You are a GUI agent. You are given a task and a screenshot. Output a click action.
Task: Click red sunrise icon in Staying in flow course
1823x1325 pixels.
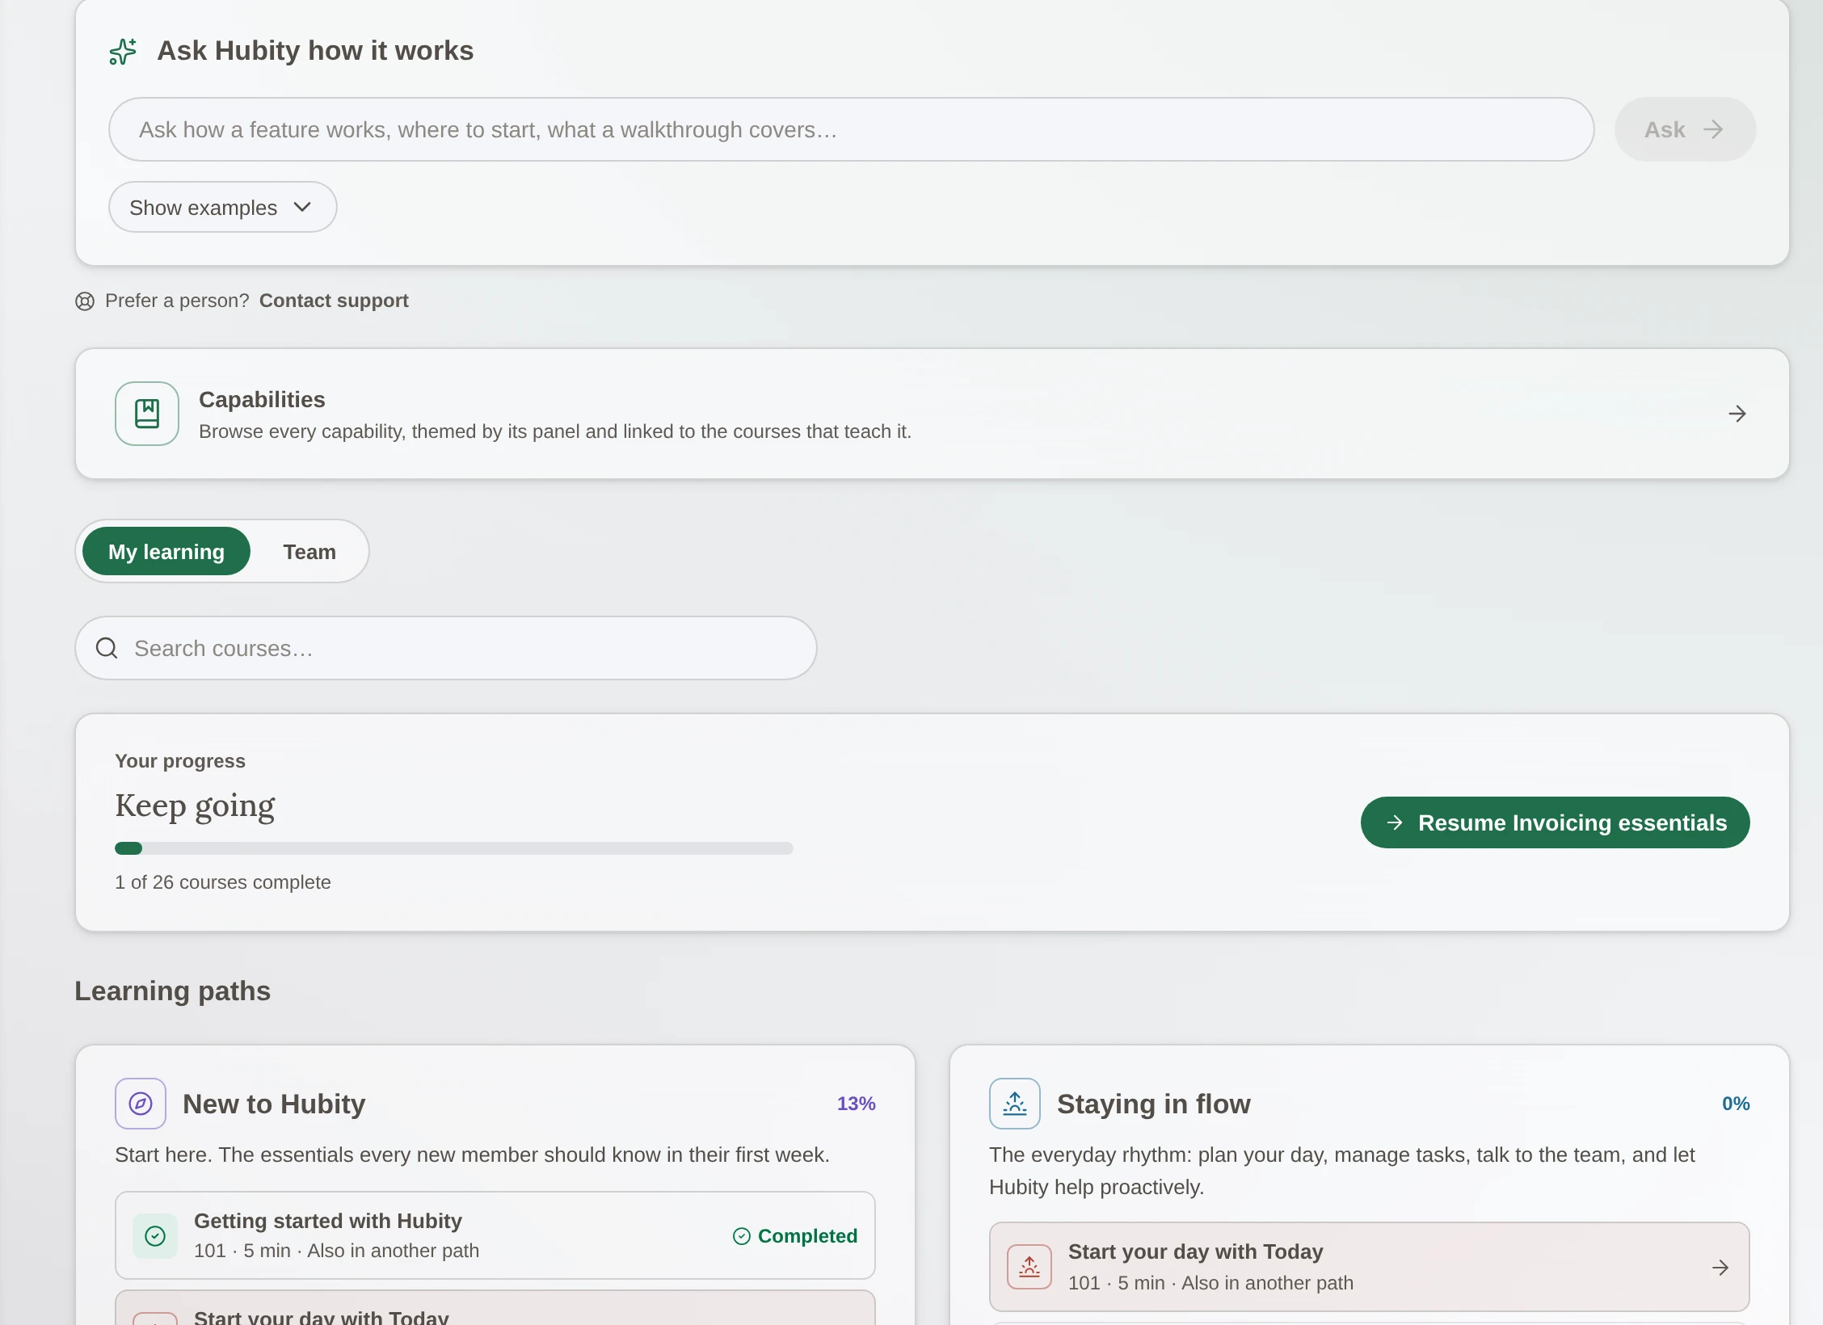click(x=1029, y=1267)
